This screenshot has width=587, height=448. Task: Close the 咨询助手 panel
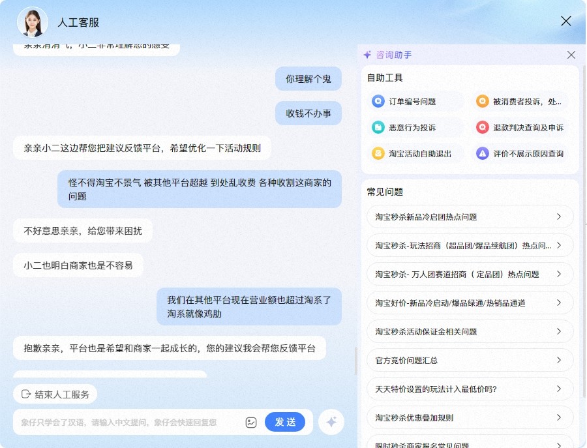pyautogui.click(x=571, y=55)
